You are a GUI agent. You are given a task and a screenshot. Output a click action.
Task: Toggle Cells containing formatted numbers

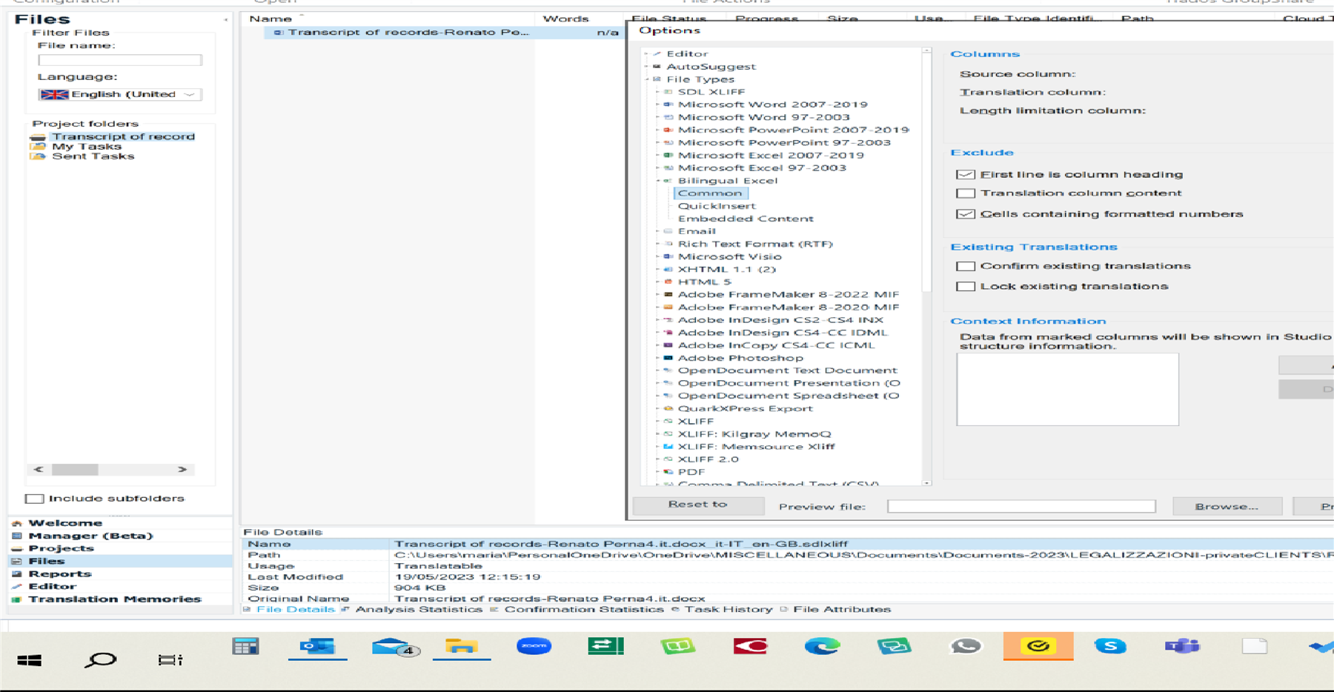[965, 214]
